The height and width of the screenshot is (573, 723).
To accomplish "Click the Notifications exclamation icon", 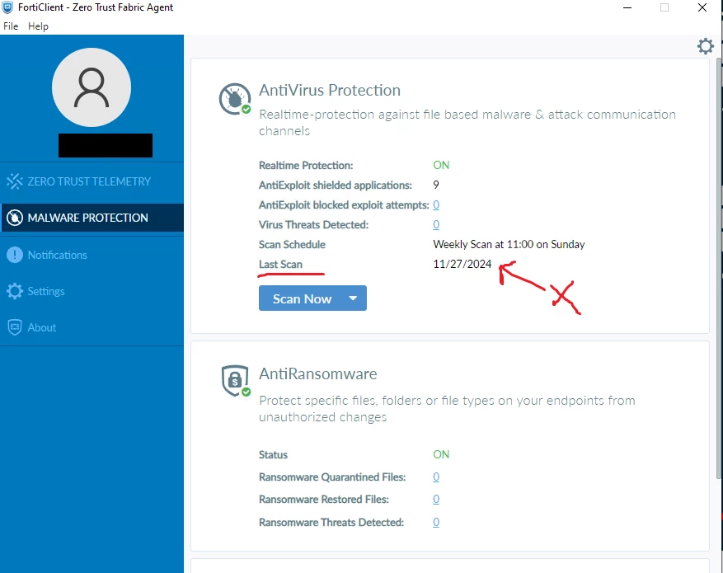I will (14, 255).
